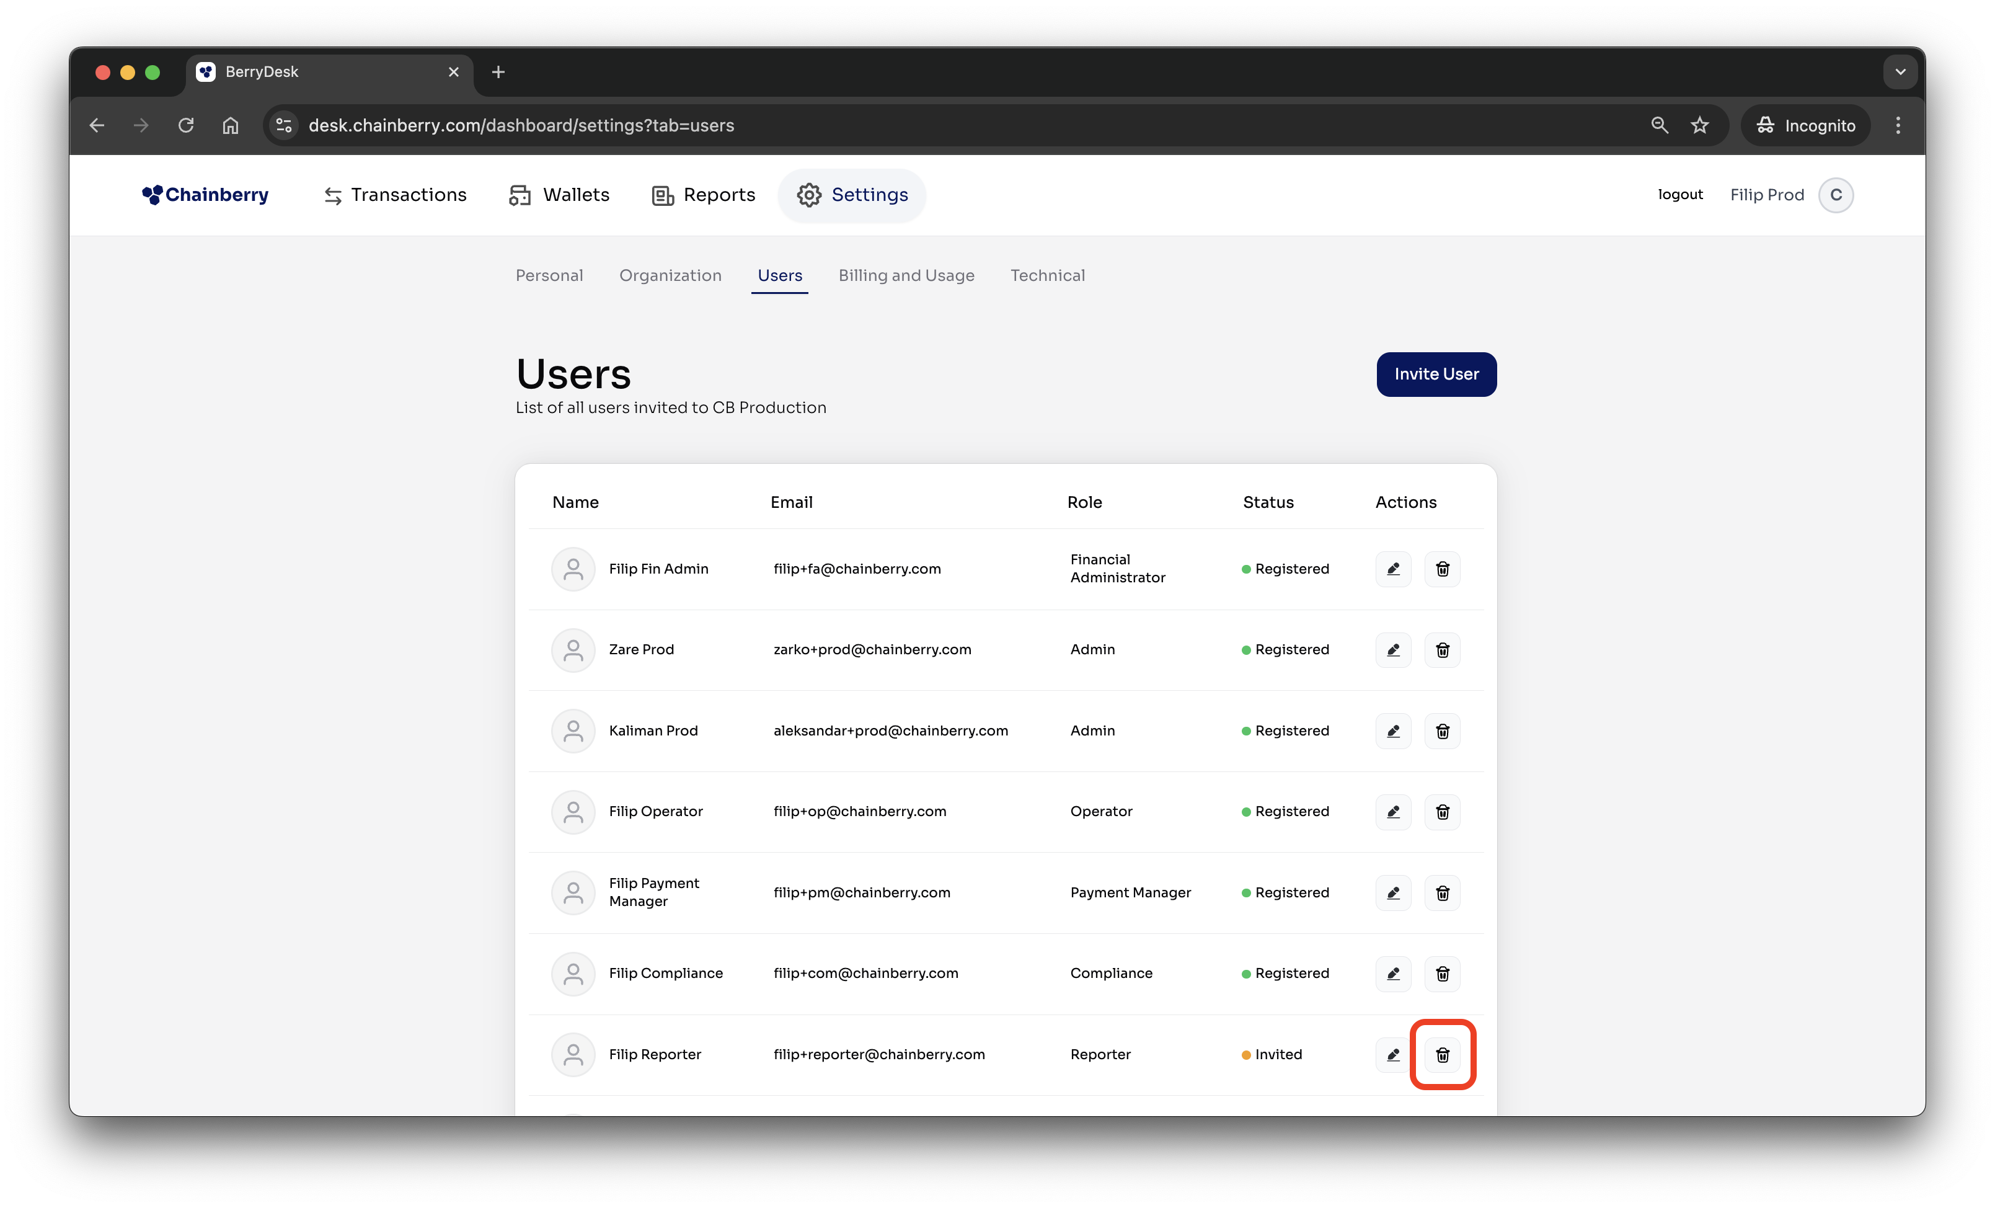This screenshot has width=1995, height=1208.
Task: Remove the Filip Compliance user
Action: pos(1442,973)
